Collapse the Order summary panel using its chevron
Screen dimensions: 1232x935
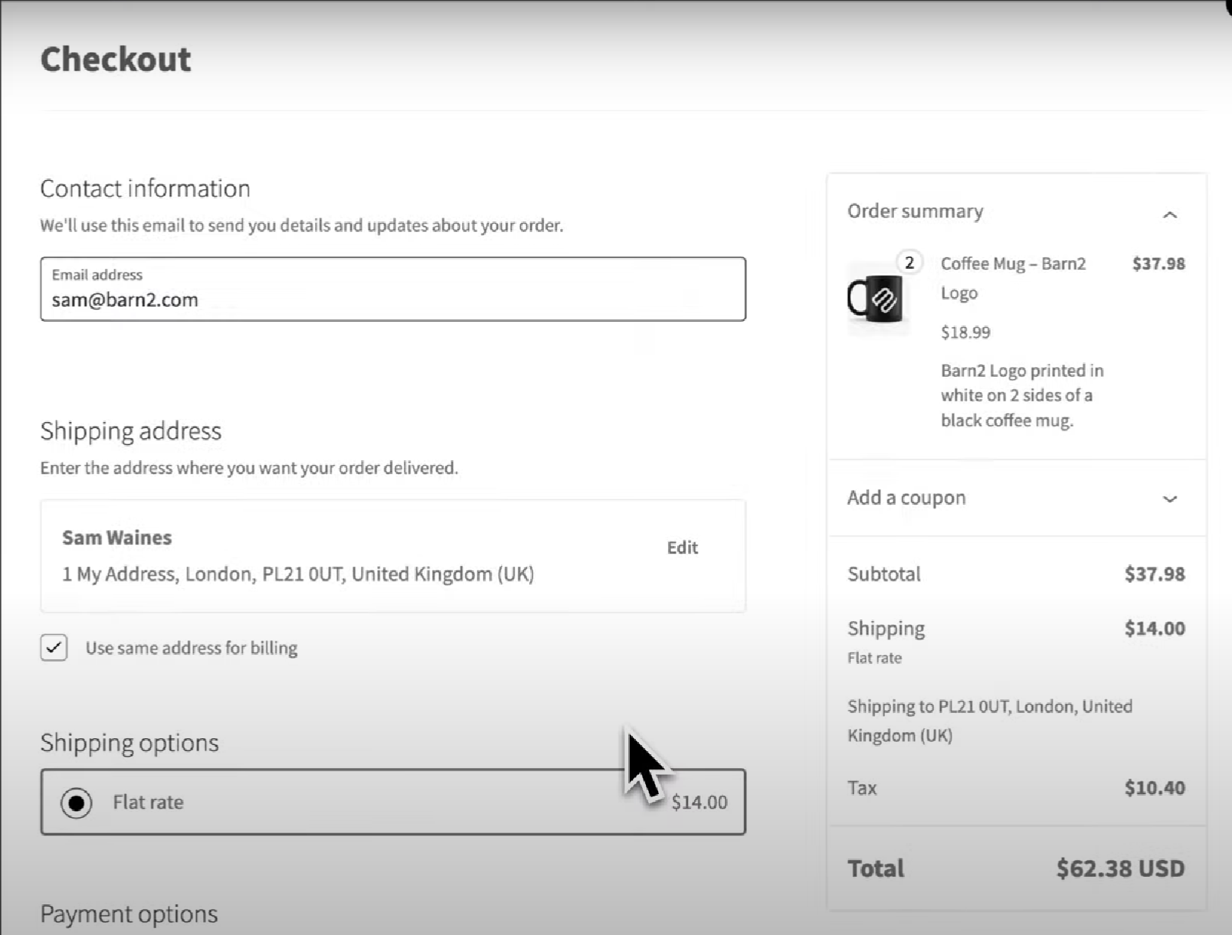coord(1171,216)
